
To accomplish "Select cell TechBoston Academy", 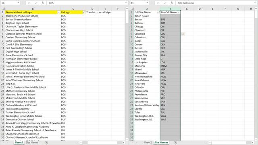I will point(33,109).
